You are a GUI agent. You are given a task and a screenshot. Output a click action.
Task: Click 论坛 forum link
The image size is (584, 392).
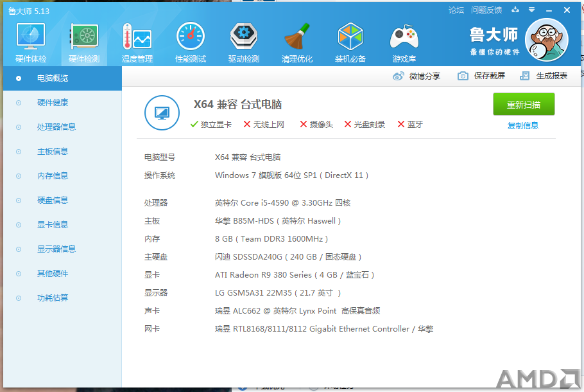(456, 10)
